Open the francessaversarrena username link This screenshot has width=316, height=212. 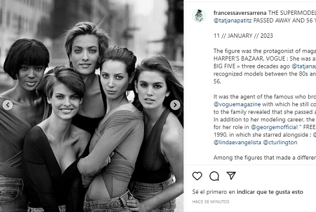pos(240,13)
